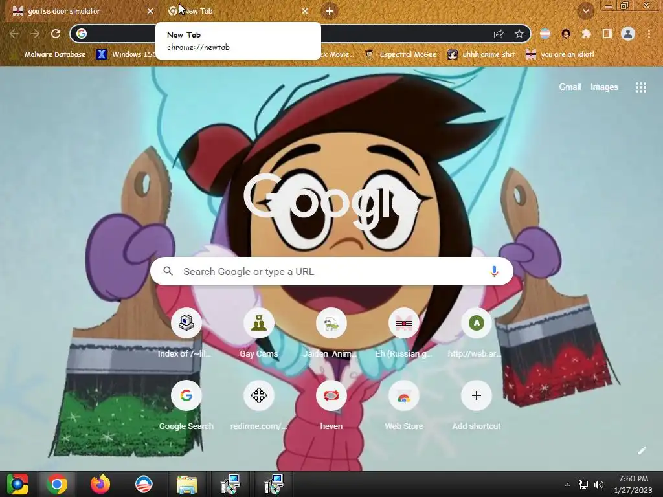Start voice search with microphone icon

point(494,271)
